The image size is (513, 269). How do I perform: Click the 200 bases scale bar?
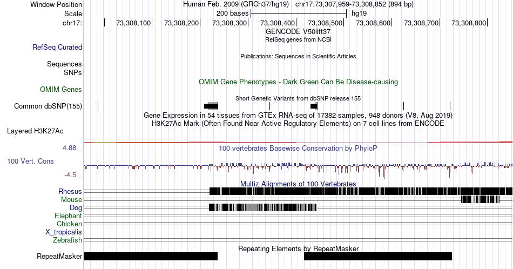click(299, 14)
